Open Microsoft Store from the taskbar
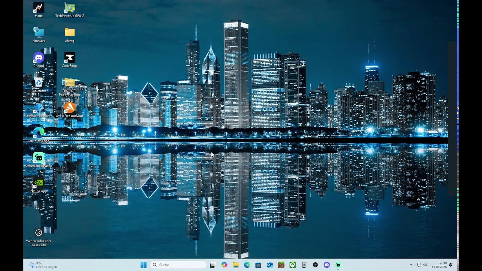482x271 pixels. point(258,265)
